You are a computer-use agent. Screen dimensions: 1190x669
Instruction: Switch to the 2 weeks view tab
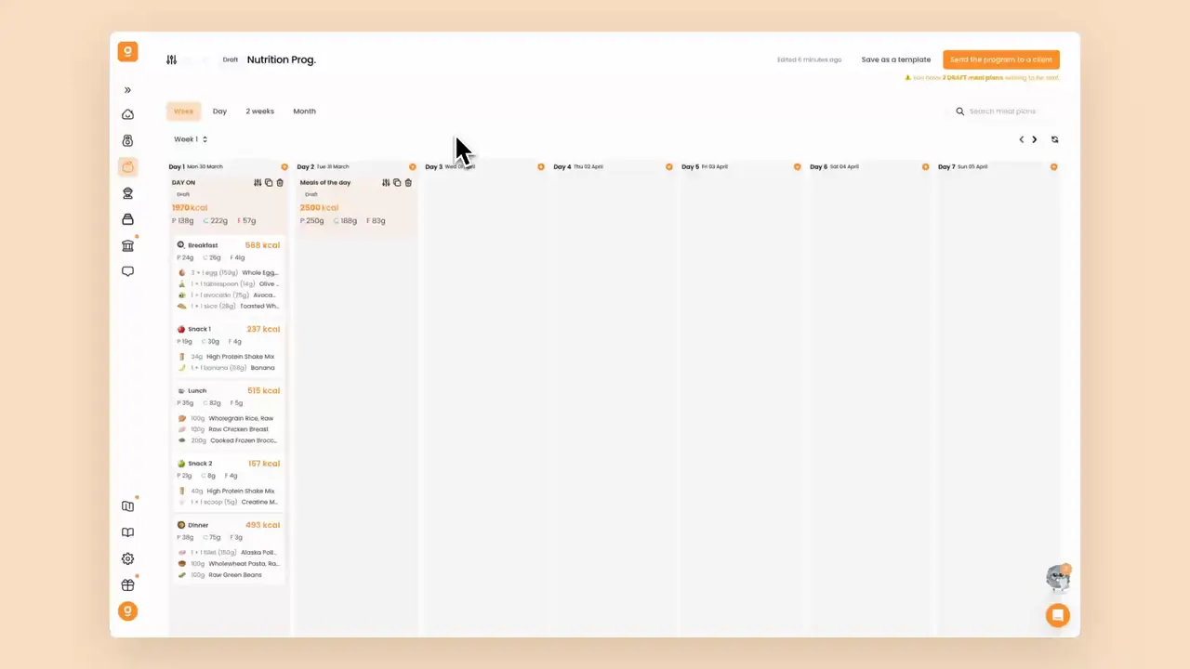(x=259, y=111)
